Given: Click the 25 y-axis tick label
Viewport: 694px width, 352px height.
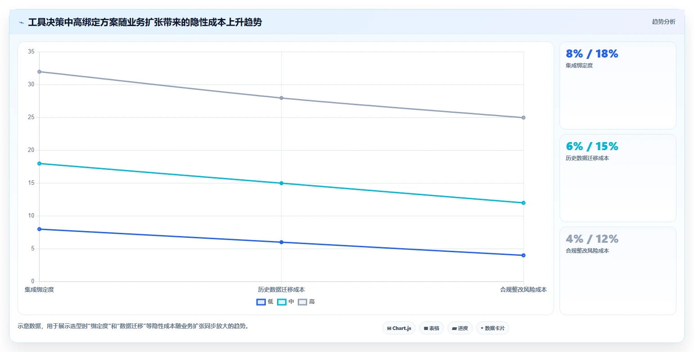Looking at the screenshot, I should [31, 117].
